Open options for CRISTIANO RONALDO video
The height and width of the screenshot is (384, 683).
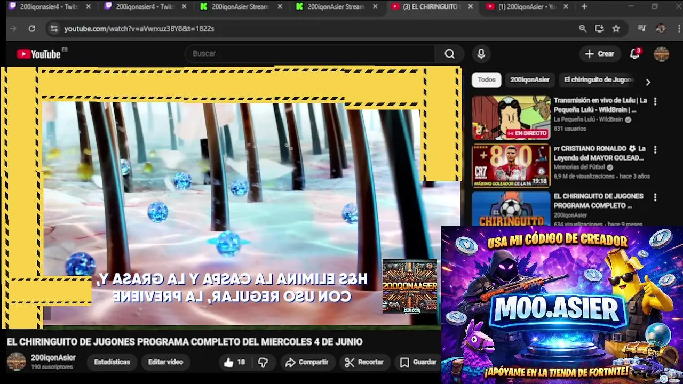click(x=655, y=150)
